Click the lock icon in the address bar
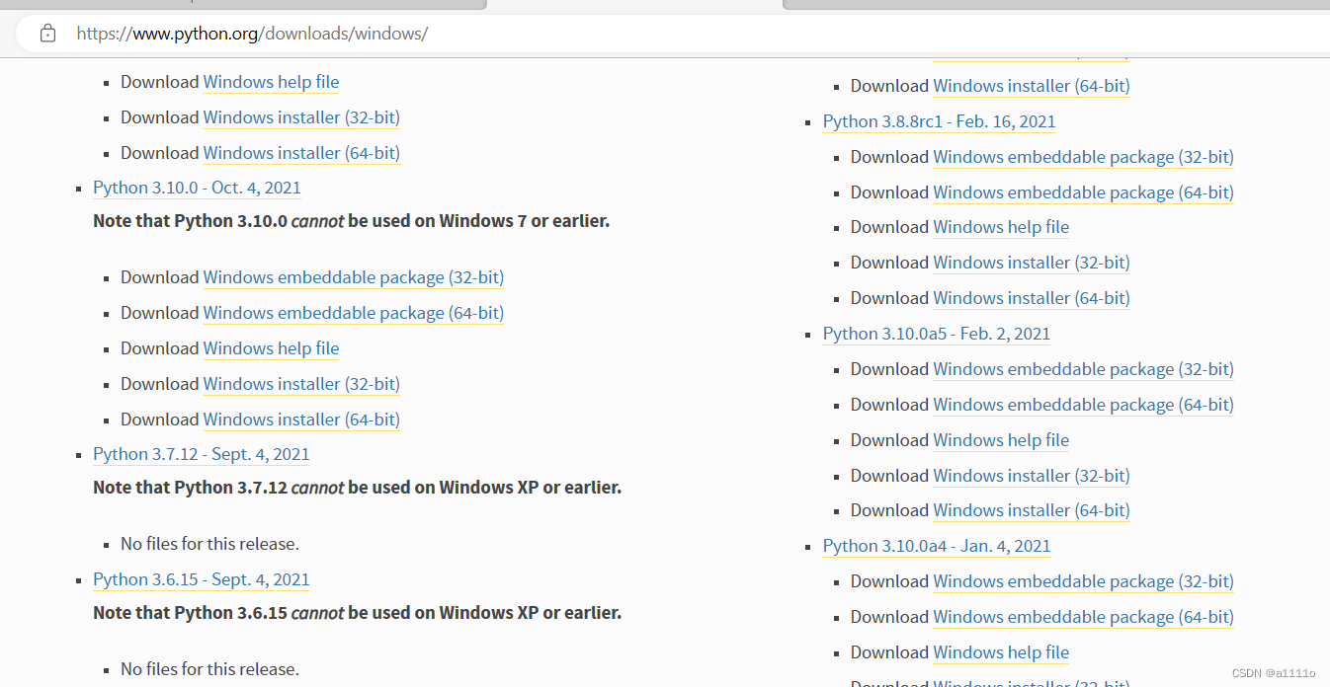 click(x=47, y=34)
